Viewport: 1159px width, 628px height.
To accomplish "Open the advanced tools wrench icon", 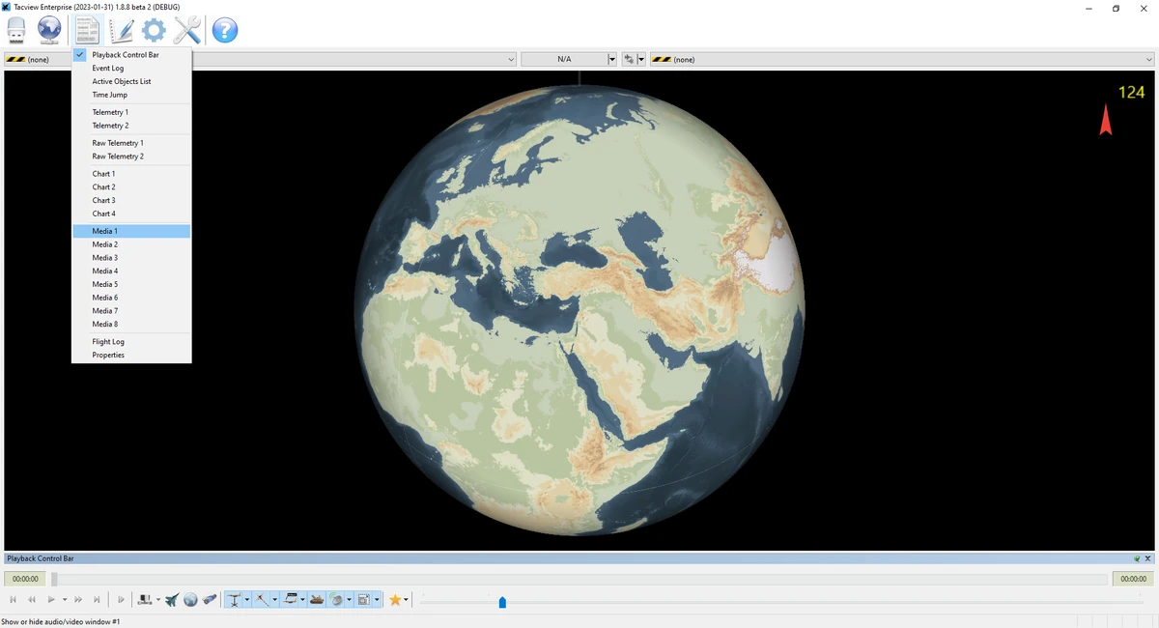I will 186,30.
